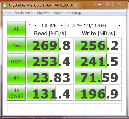Click the Write [MB/s] column header
129x119 pixels.
click(x=99, y=33)
